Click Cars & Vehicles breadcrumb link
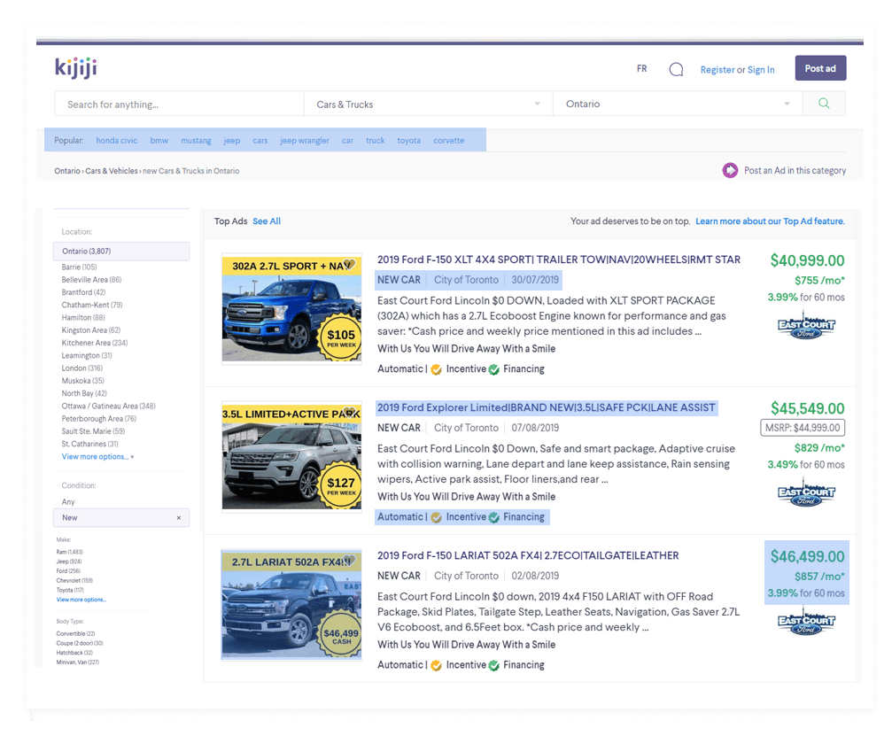 112,171
